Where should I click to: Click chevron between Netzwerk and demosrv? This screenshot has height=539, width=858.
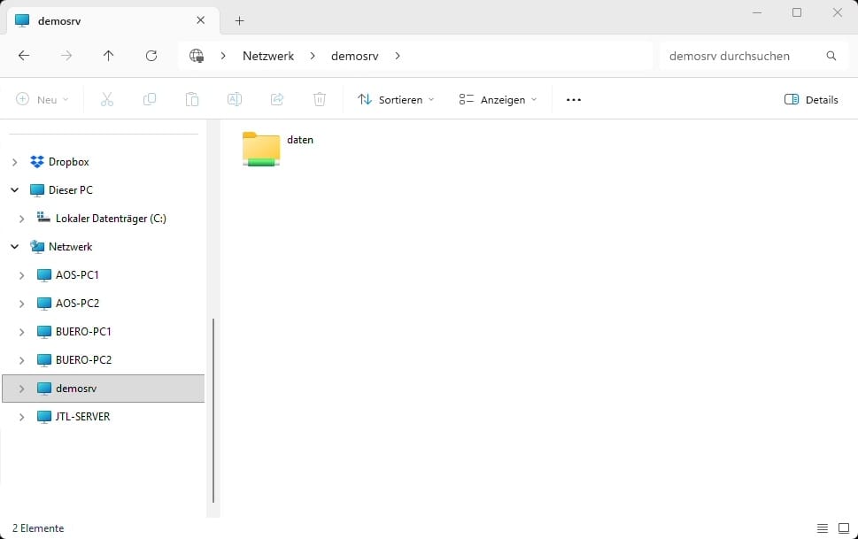(x=313, y=56)
